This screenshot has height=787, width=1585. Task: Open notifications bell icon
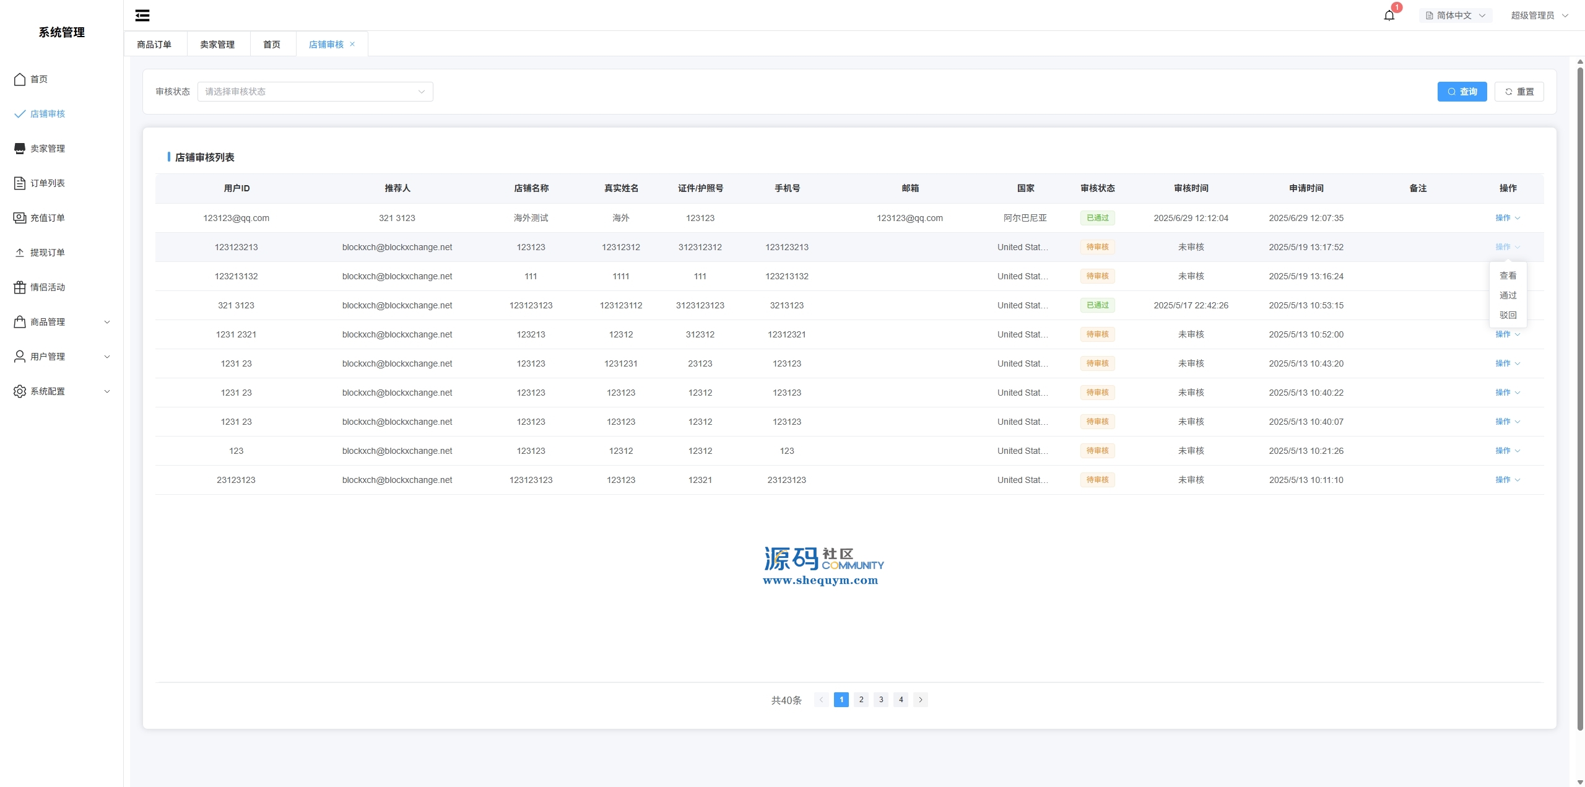[1389, 15]
